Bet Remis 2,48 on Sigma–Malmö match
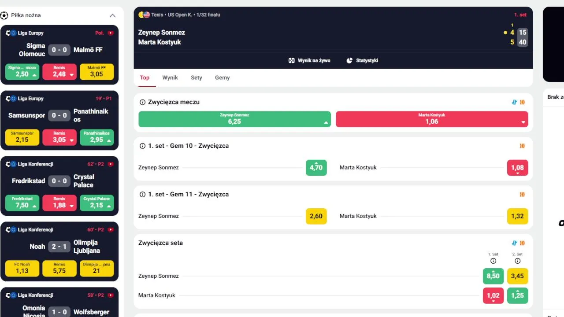 (59, 72)
